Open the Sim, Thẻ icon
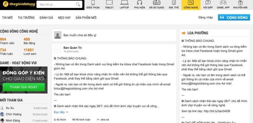 174,3
